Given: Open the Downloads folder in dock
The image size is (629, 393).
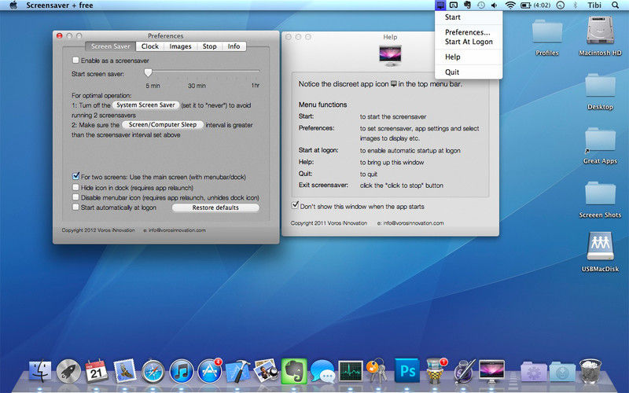Looking at the screenshot, I should coord(562,372).
